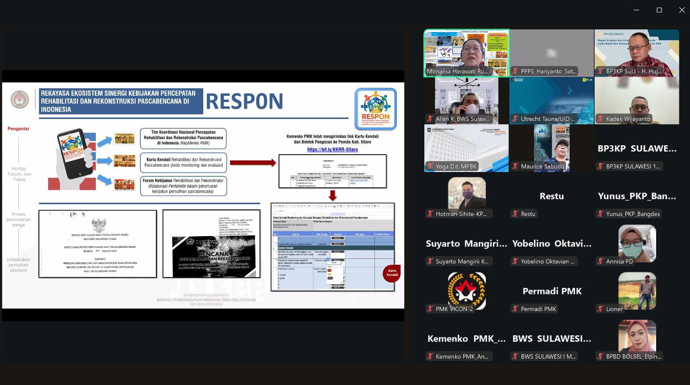Click the Utrecht Tauna/UID participant tile
This screenshot has height=385, width=690.
(x=551, y=100)
